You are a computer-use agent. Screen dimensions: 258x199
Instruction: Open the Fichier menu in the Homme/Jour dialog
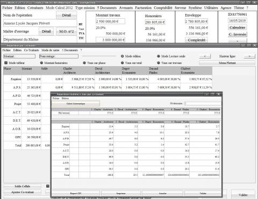click(56, 98)
